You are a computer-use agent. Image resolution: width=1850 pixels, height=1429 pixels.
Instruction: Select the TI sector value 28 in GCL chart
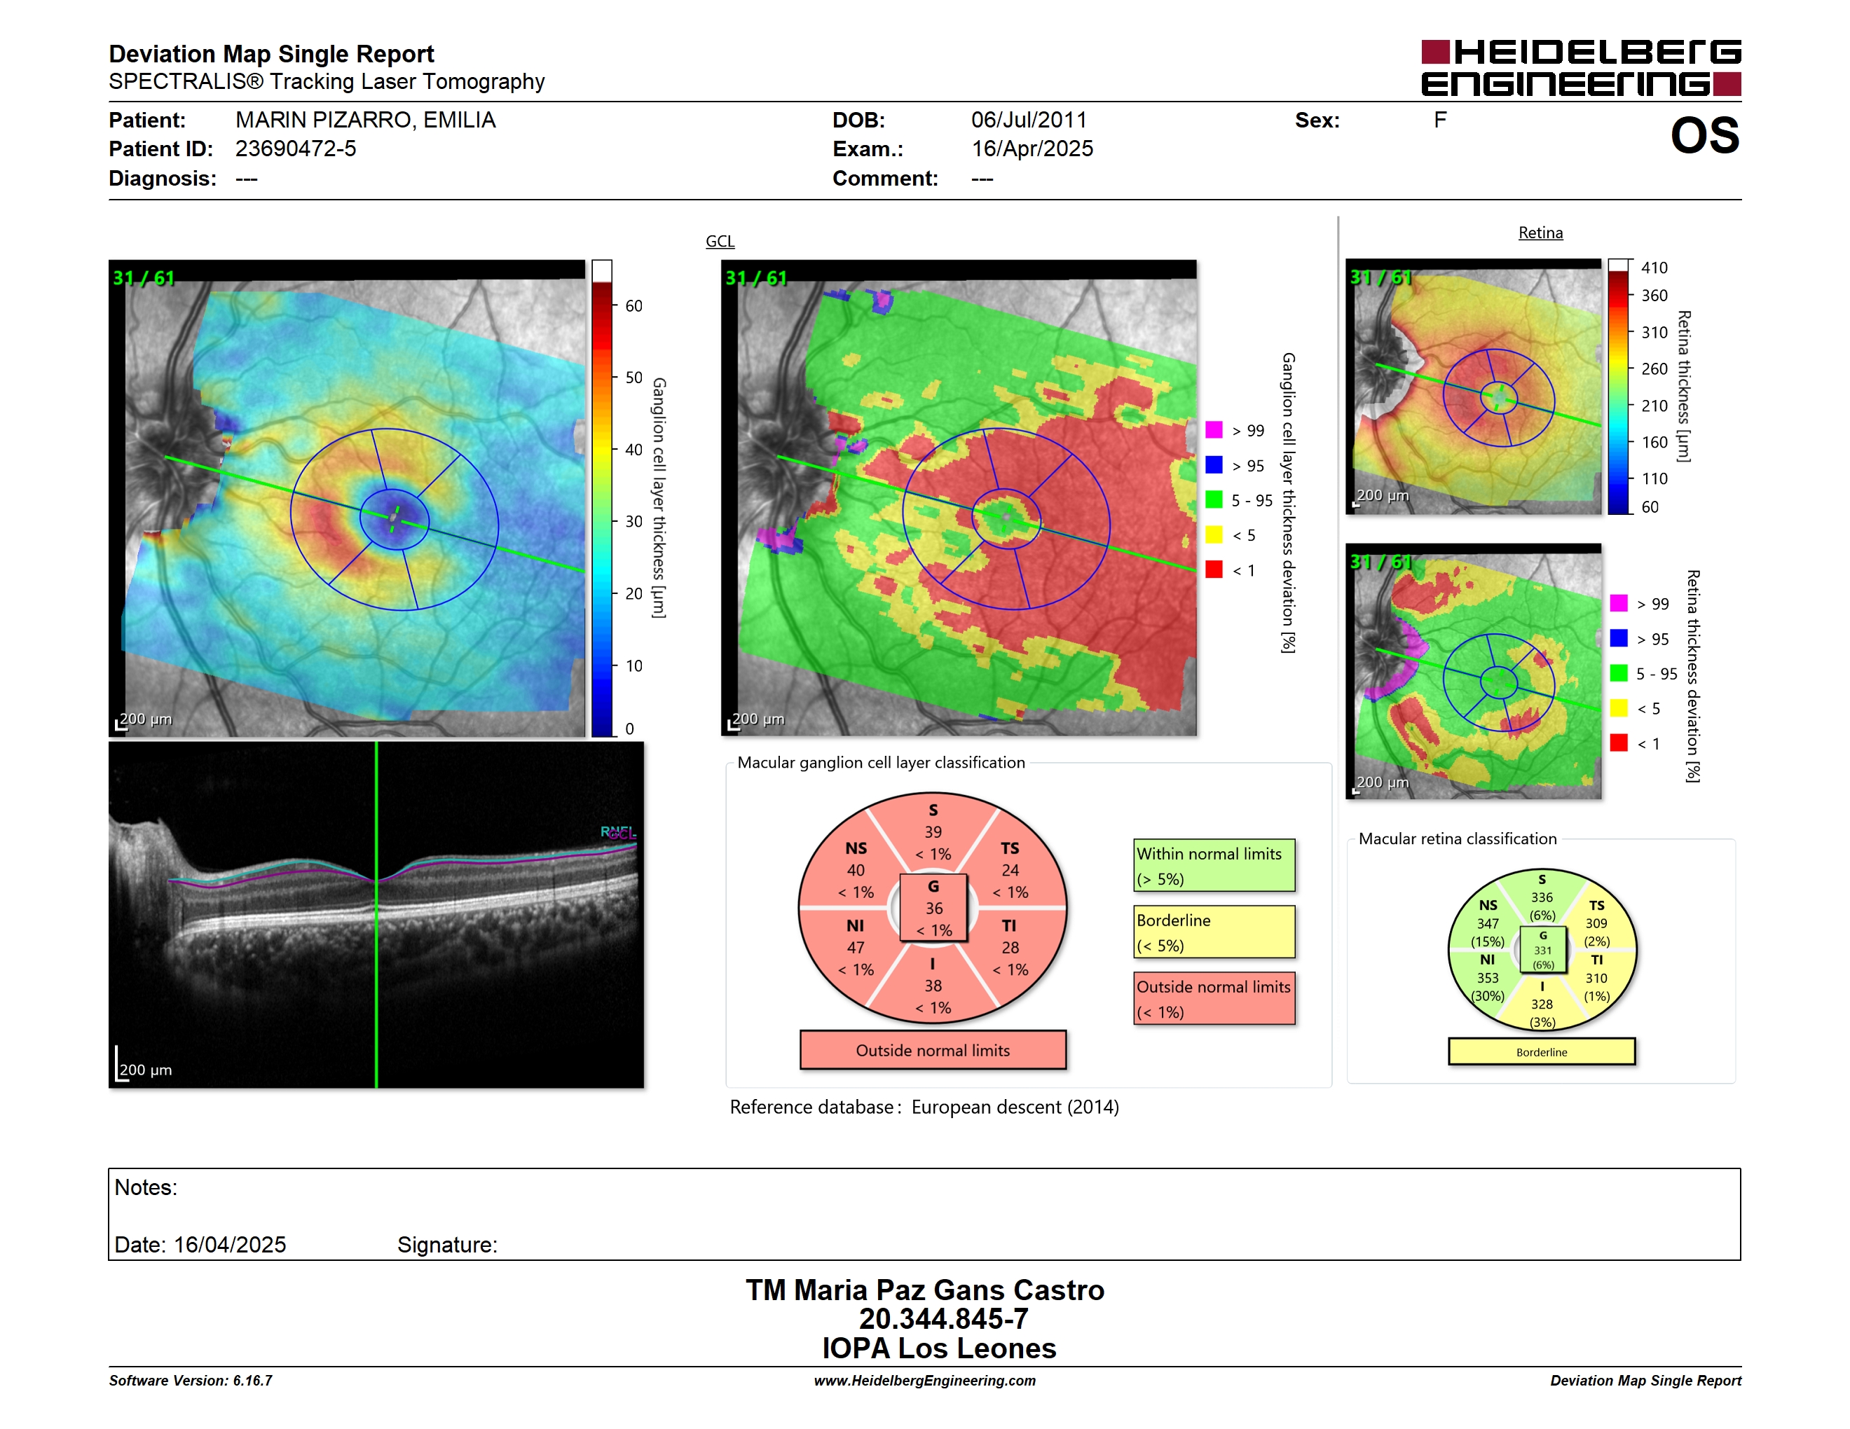pos(1010,948)
